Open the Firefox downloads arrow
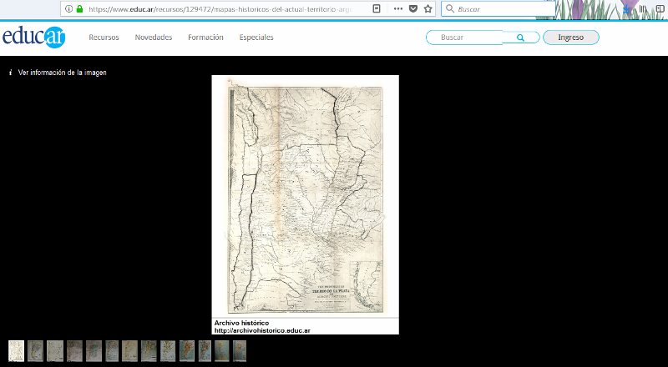The image size is (668, 367). tap(626, 9)
